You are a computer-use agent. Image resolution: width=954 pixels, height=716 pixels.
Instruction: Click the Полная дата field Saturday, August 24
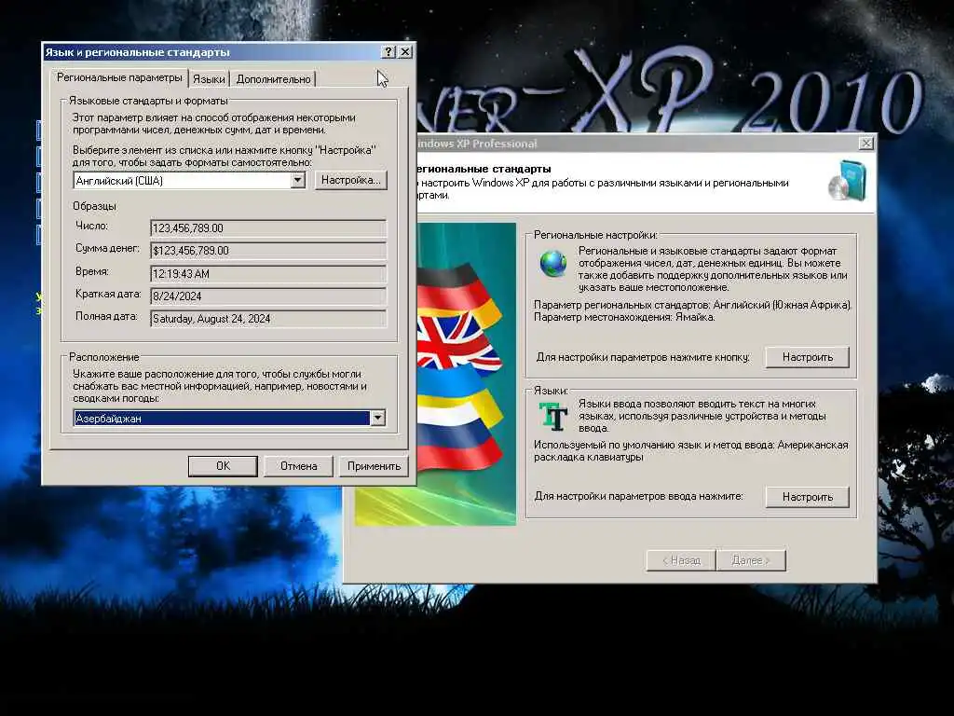coord(268,319)
